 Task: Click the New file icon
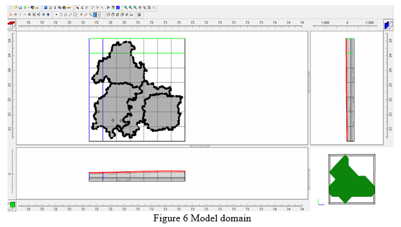coord(11,8)
